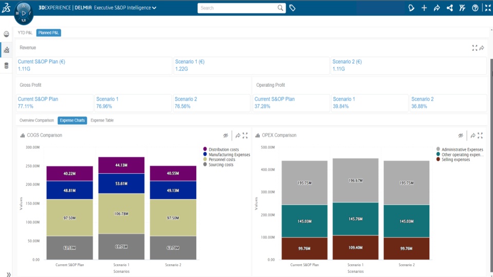Open the network collaboration icon in top bar

[x=450, y=8]
